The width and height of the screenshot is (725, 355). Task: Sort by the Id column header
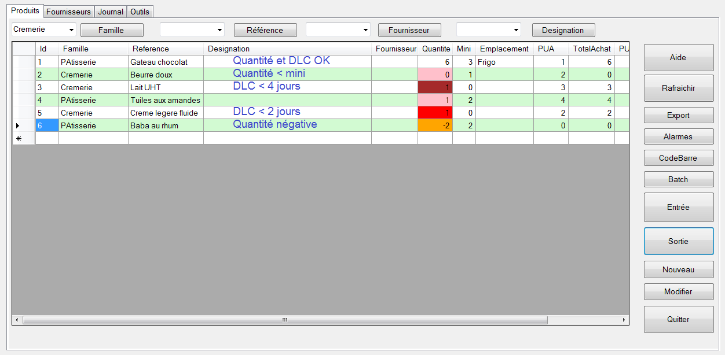pyautogui.click(x=47, y=49)
